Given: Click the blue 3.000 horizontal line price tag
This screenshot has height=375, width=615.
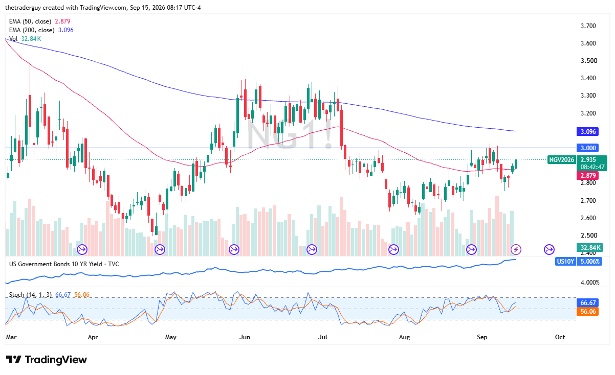Looking at the screenshot, I should [588, 148].
